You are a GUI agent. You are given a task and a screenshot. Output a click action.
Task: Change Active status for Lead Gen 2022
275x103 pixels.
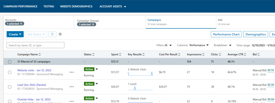click(91, 84)
